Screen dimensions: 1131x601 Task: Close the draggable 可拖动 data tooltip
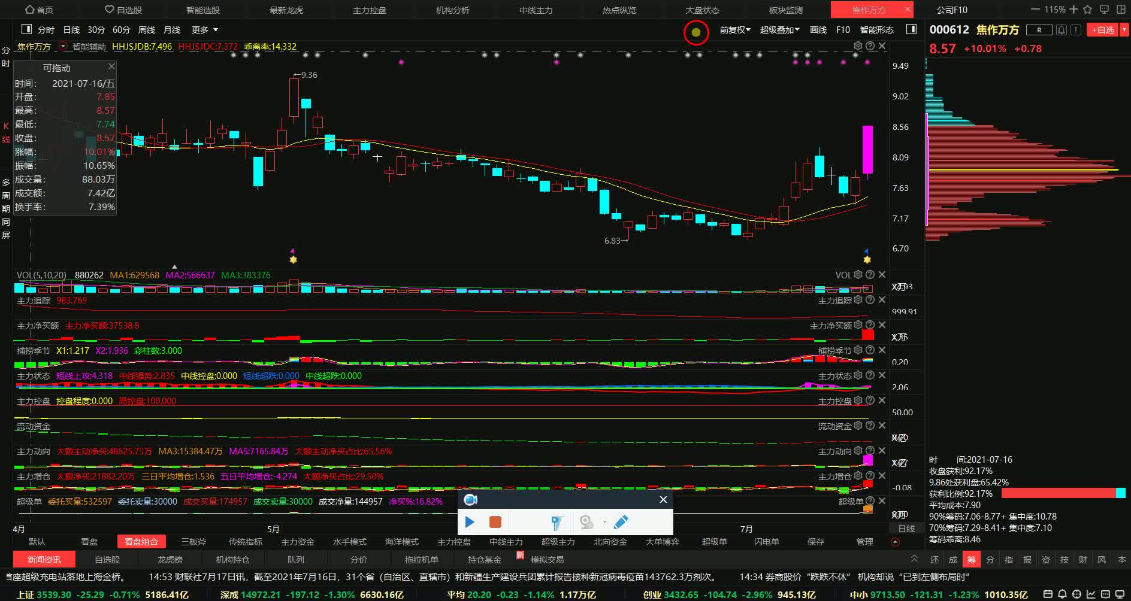coord(111,66)
